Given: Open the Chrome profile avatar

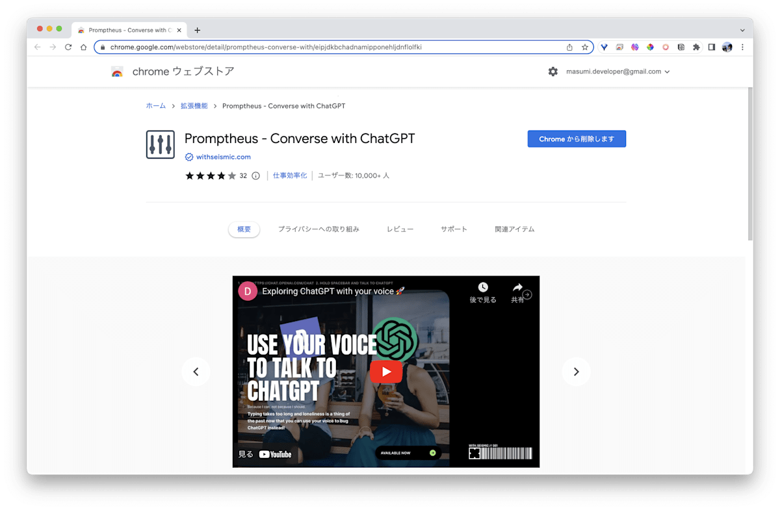Looking at the screenshot, I should (727, 47).
